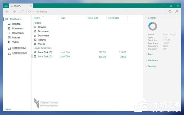Open Desktop in the sidebar
This screenshot has height=115, width=184.
16,24
